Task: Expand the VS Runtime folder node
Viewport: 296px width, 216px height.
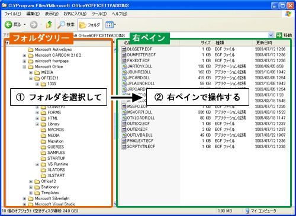Action: pos(37,164)
